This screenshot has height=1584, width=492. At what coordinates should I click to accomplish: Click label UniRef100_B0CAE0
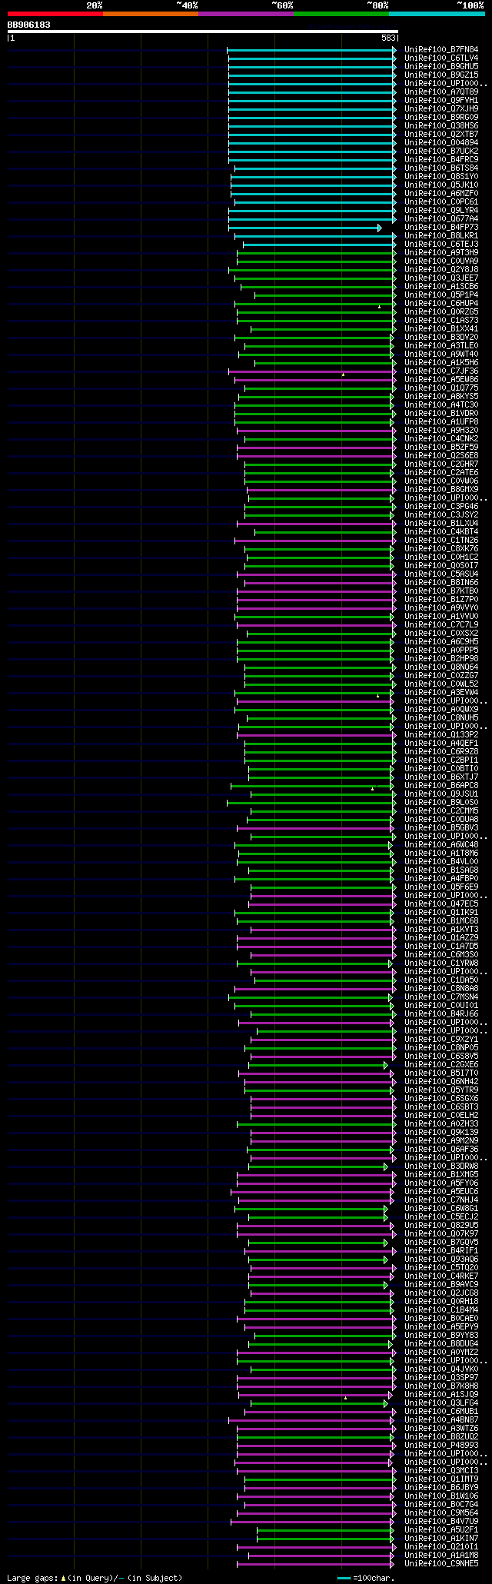point(441,1319)
